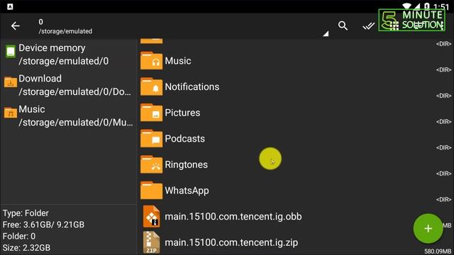Tap the Download folder icon in sidebar
This screenshot has width=454, height=255.
(11, 82)
